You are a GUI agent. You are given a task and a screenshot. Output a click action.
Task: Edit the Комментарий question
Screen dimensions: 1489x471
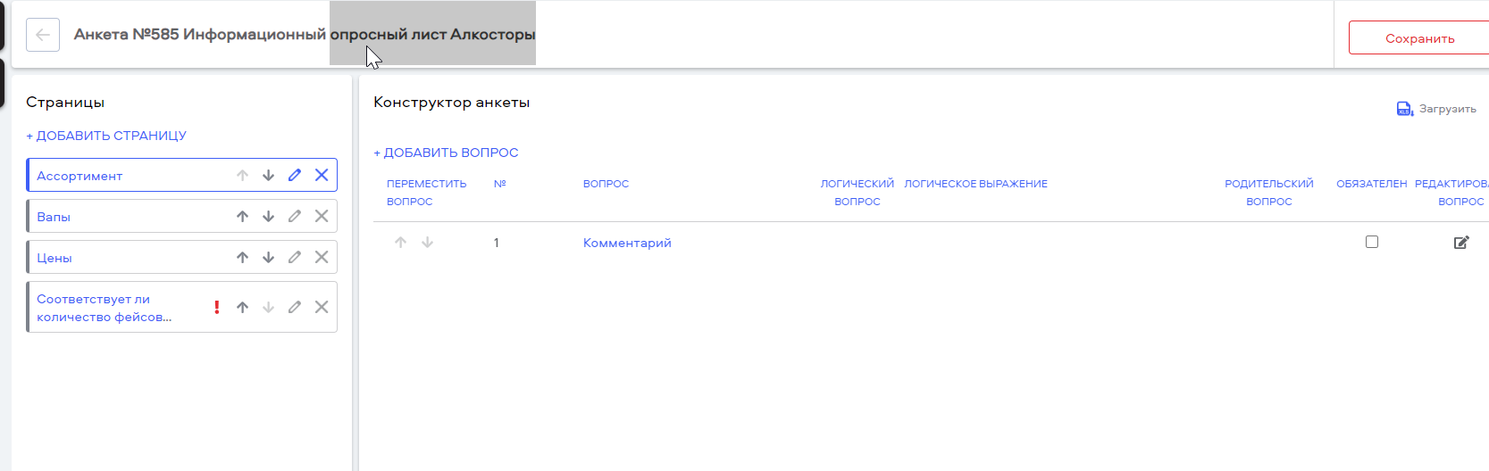pyautogui.click(x=1461, y=243)
